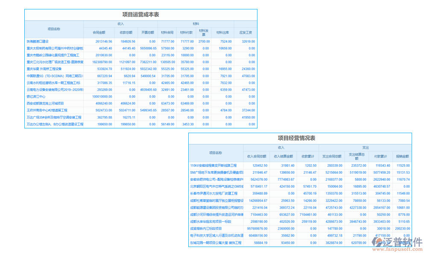Open the 重庆江北污水处理厂 project link

(x=55, y=62)
